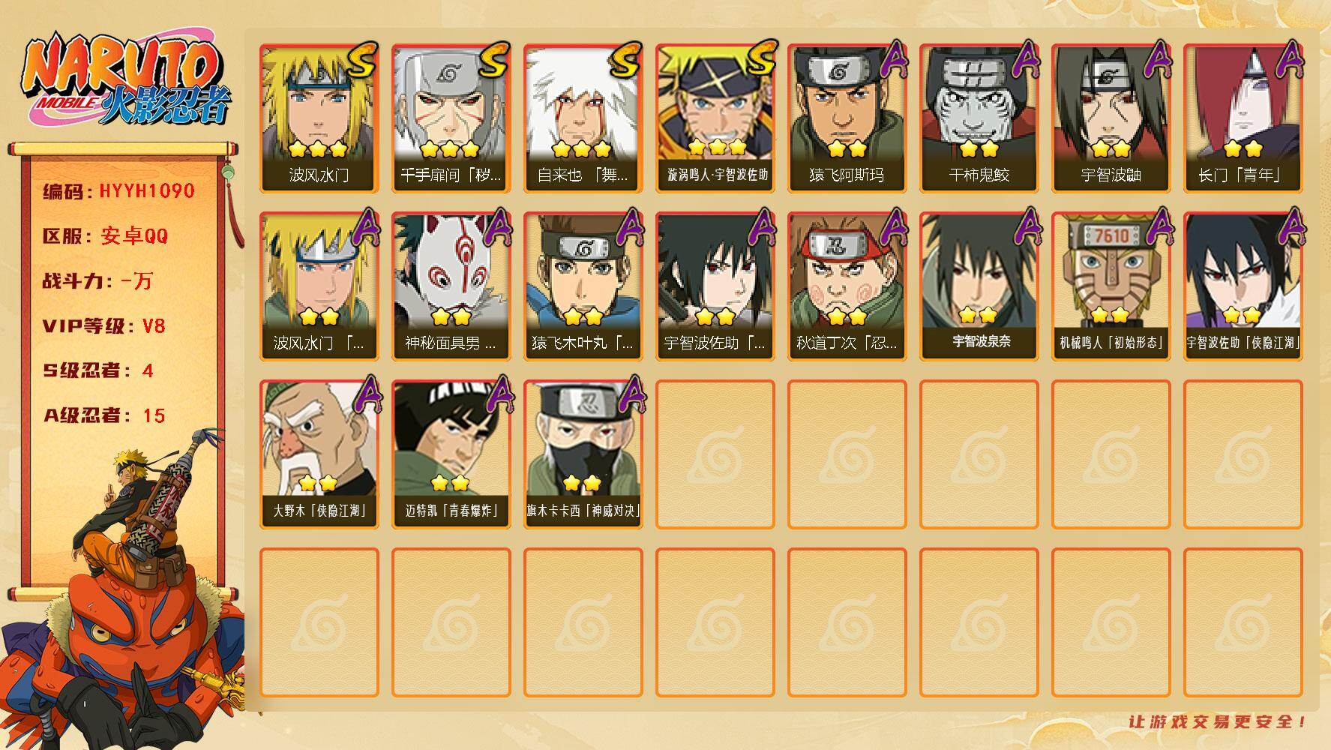1331x750 pixels.
Task: Select the 自来也 S-rank card
Action: click(x=583, y=118)
